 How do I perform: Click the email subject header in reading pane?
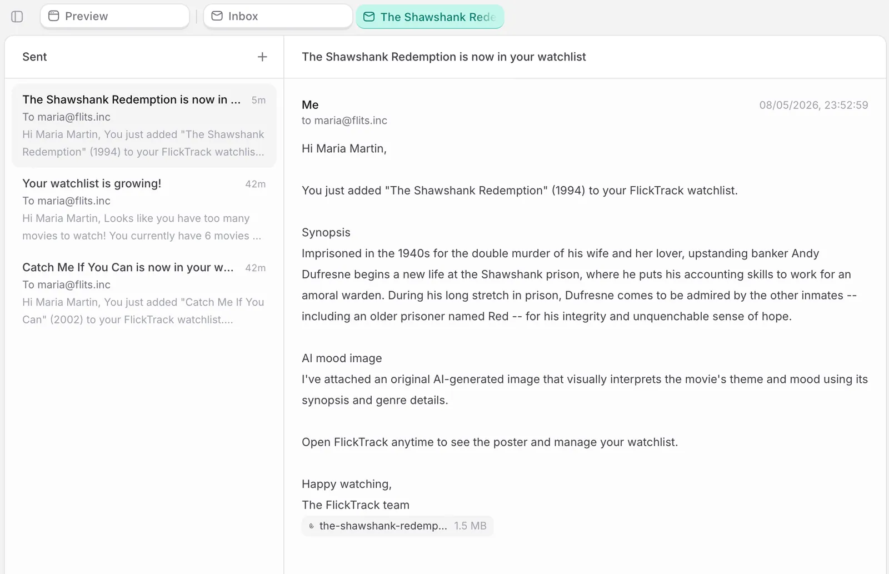443,57
